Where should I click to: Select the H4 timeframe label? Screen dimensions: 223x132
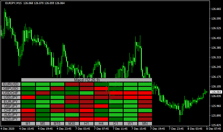pyautogui.click(x=101, y=124)
